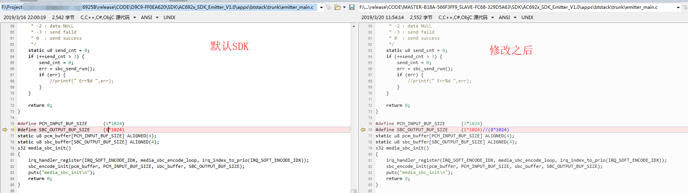Click copy-to-right arrow in left gutter line 76
The height and width of the screenshot is (193, 688).
5,130
